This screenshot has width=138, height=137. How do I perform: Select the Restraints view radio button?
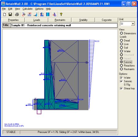coord(121,69)
